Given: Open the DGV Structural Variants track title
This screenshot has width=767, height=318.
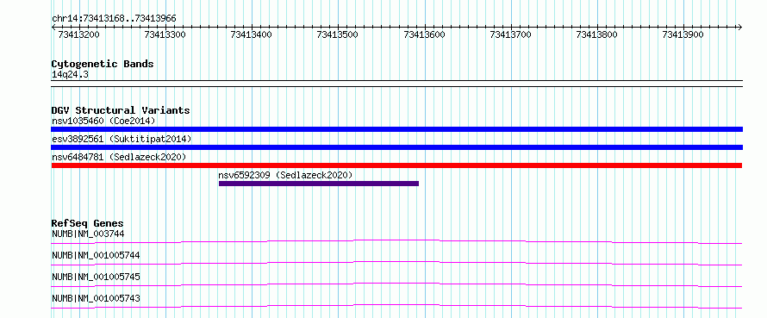Looking at the screenshot, I should pyautogui.click(x=121, y=110).
